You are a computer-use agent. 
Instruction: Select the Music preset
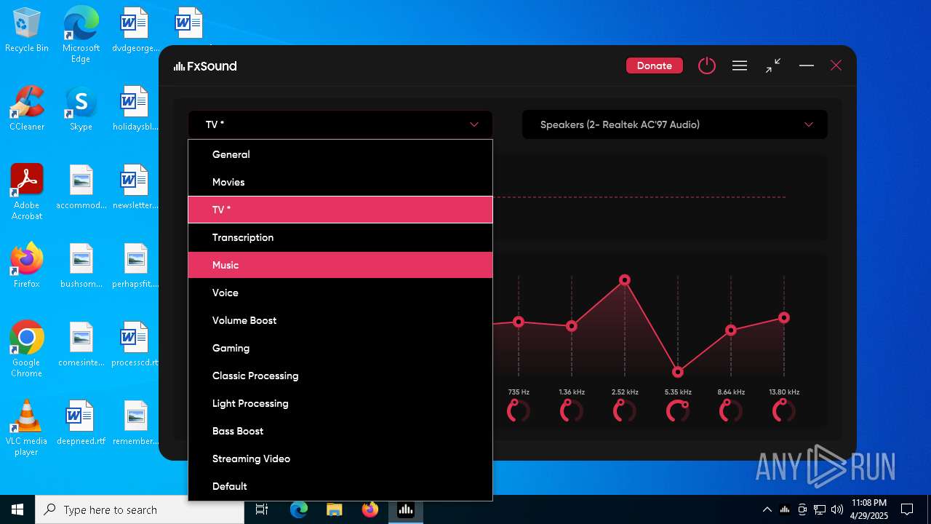(x=340, y=265)
